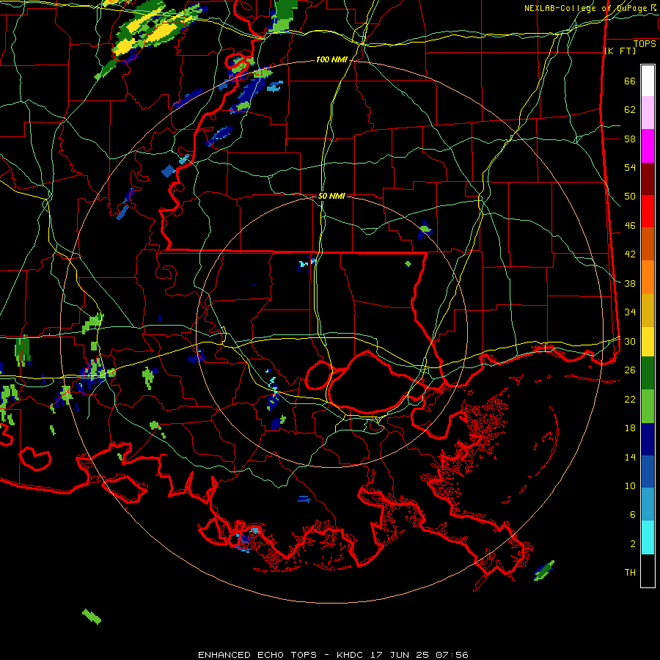Click the 14 value on the legend

(630, 457)
